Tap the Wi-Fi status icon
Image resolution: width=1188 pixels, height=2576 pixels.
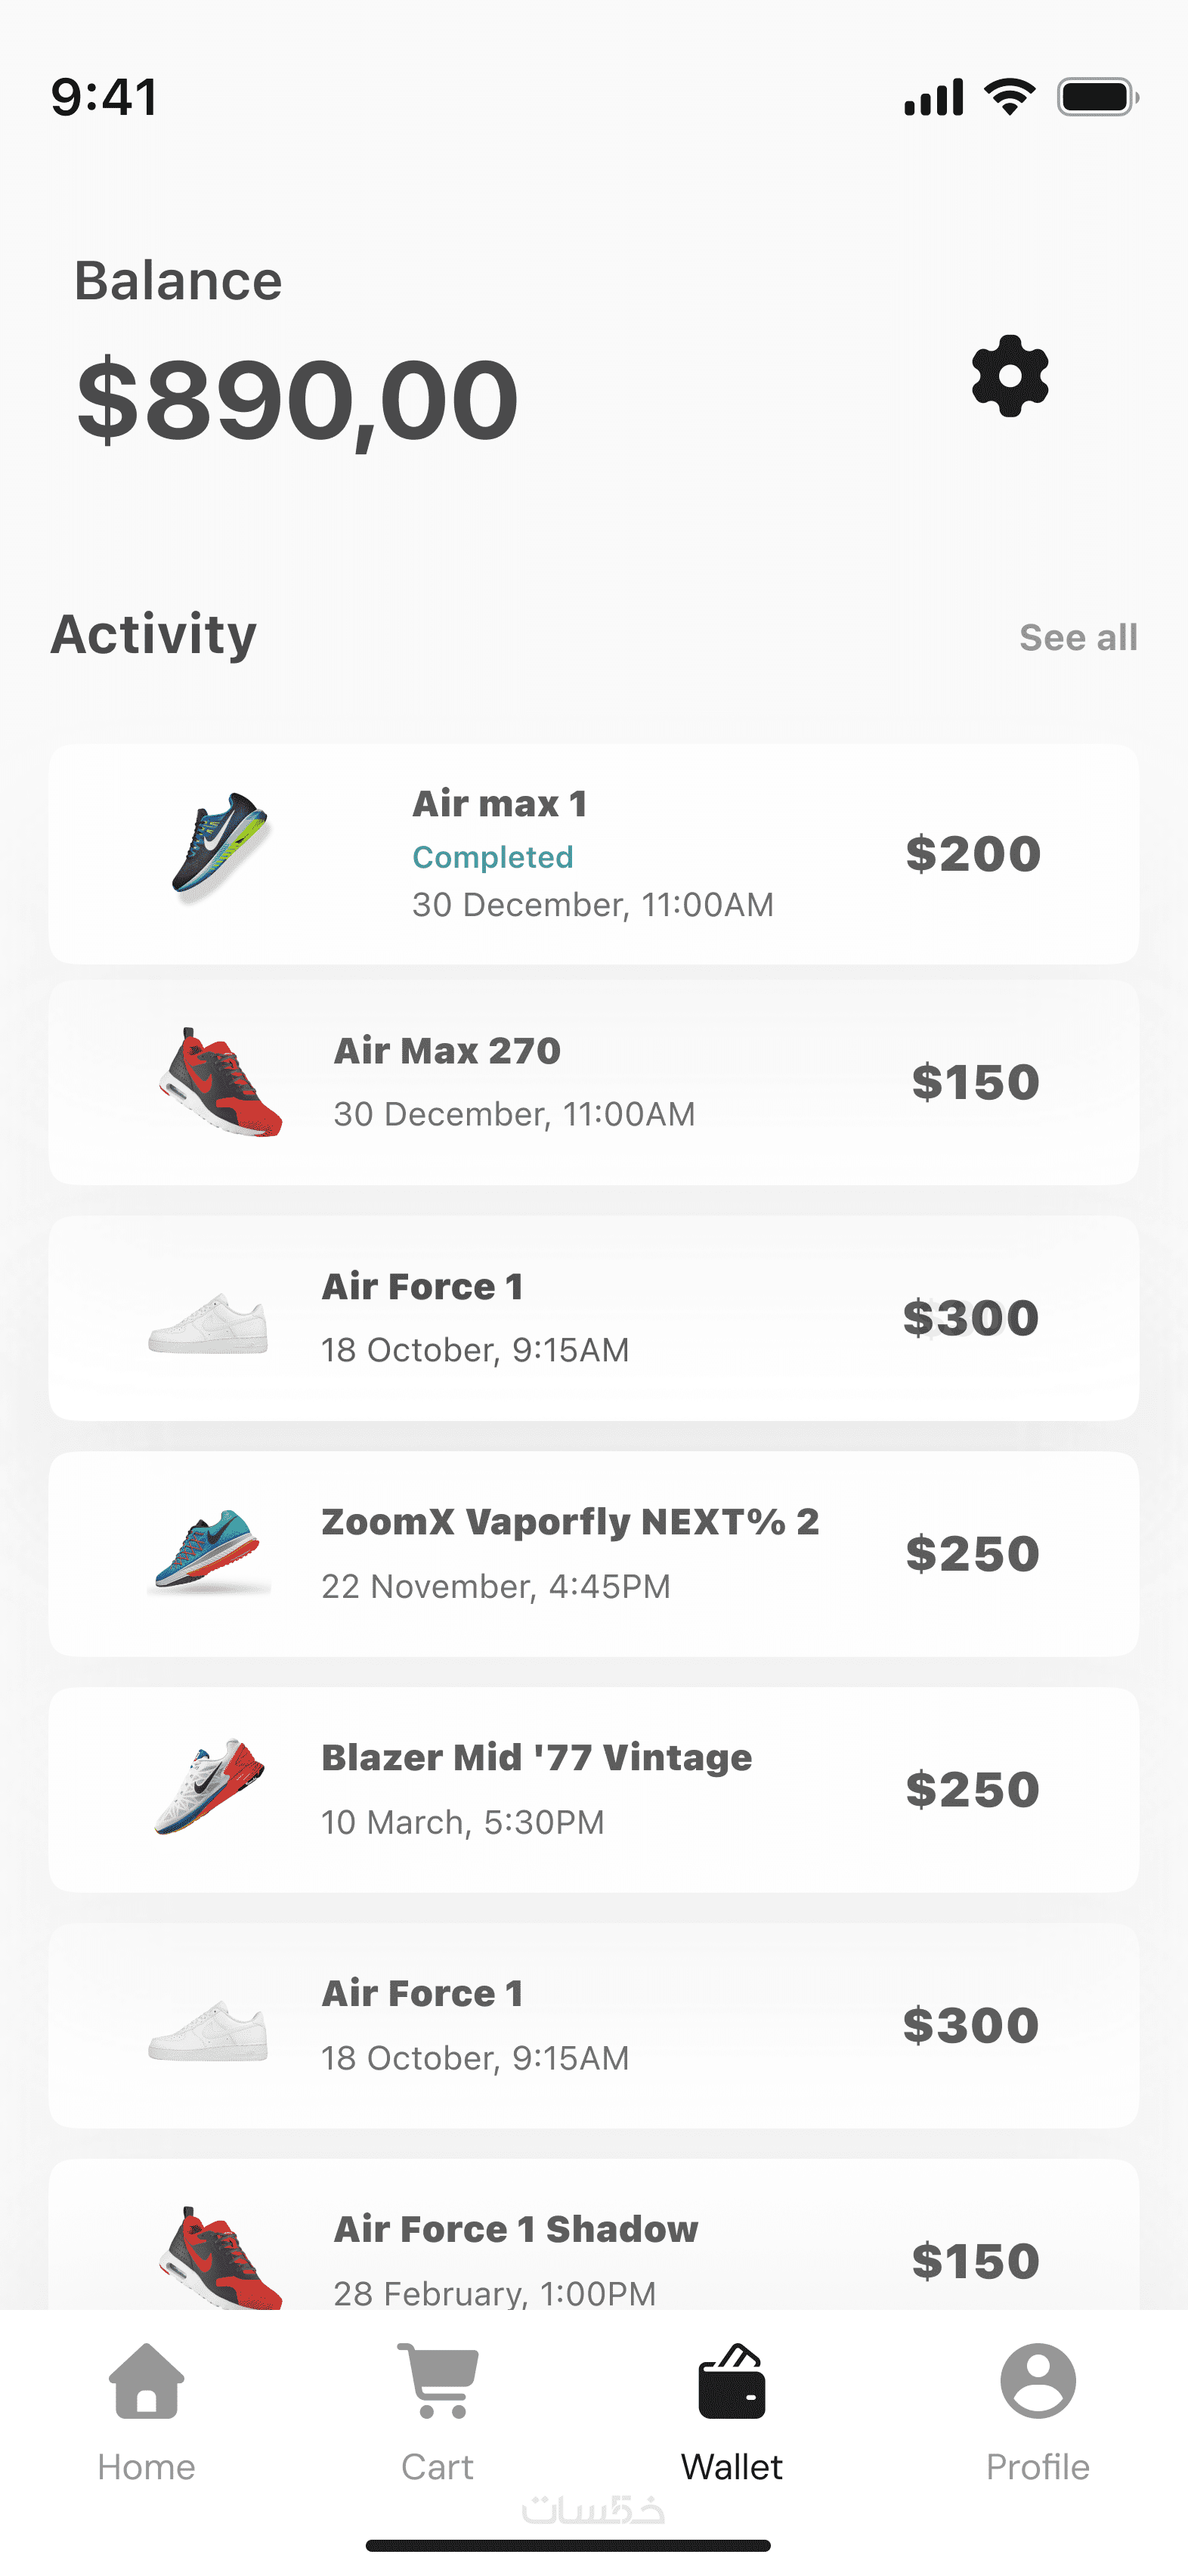pyautogui.click(x=1009, y=97)
